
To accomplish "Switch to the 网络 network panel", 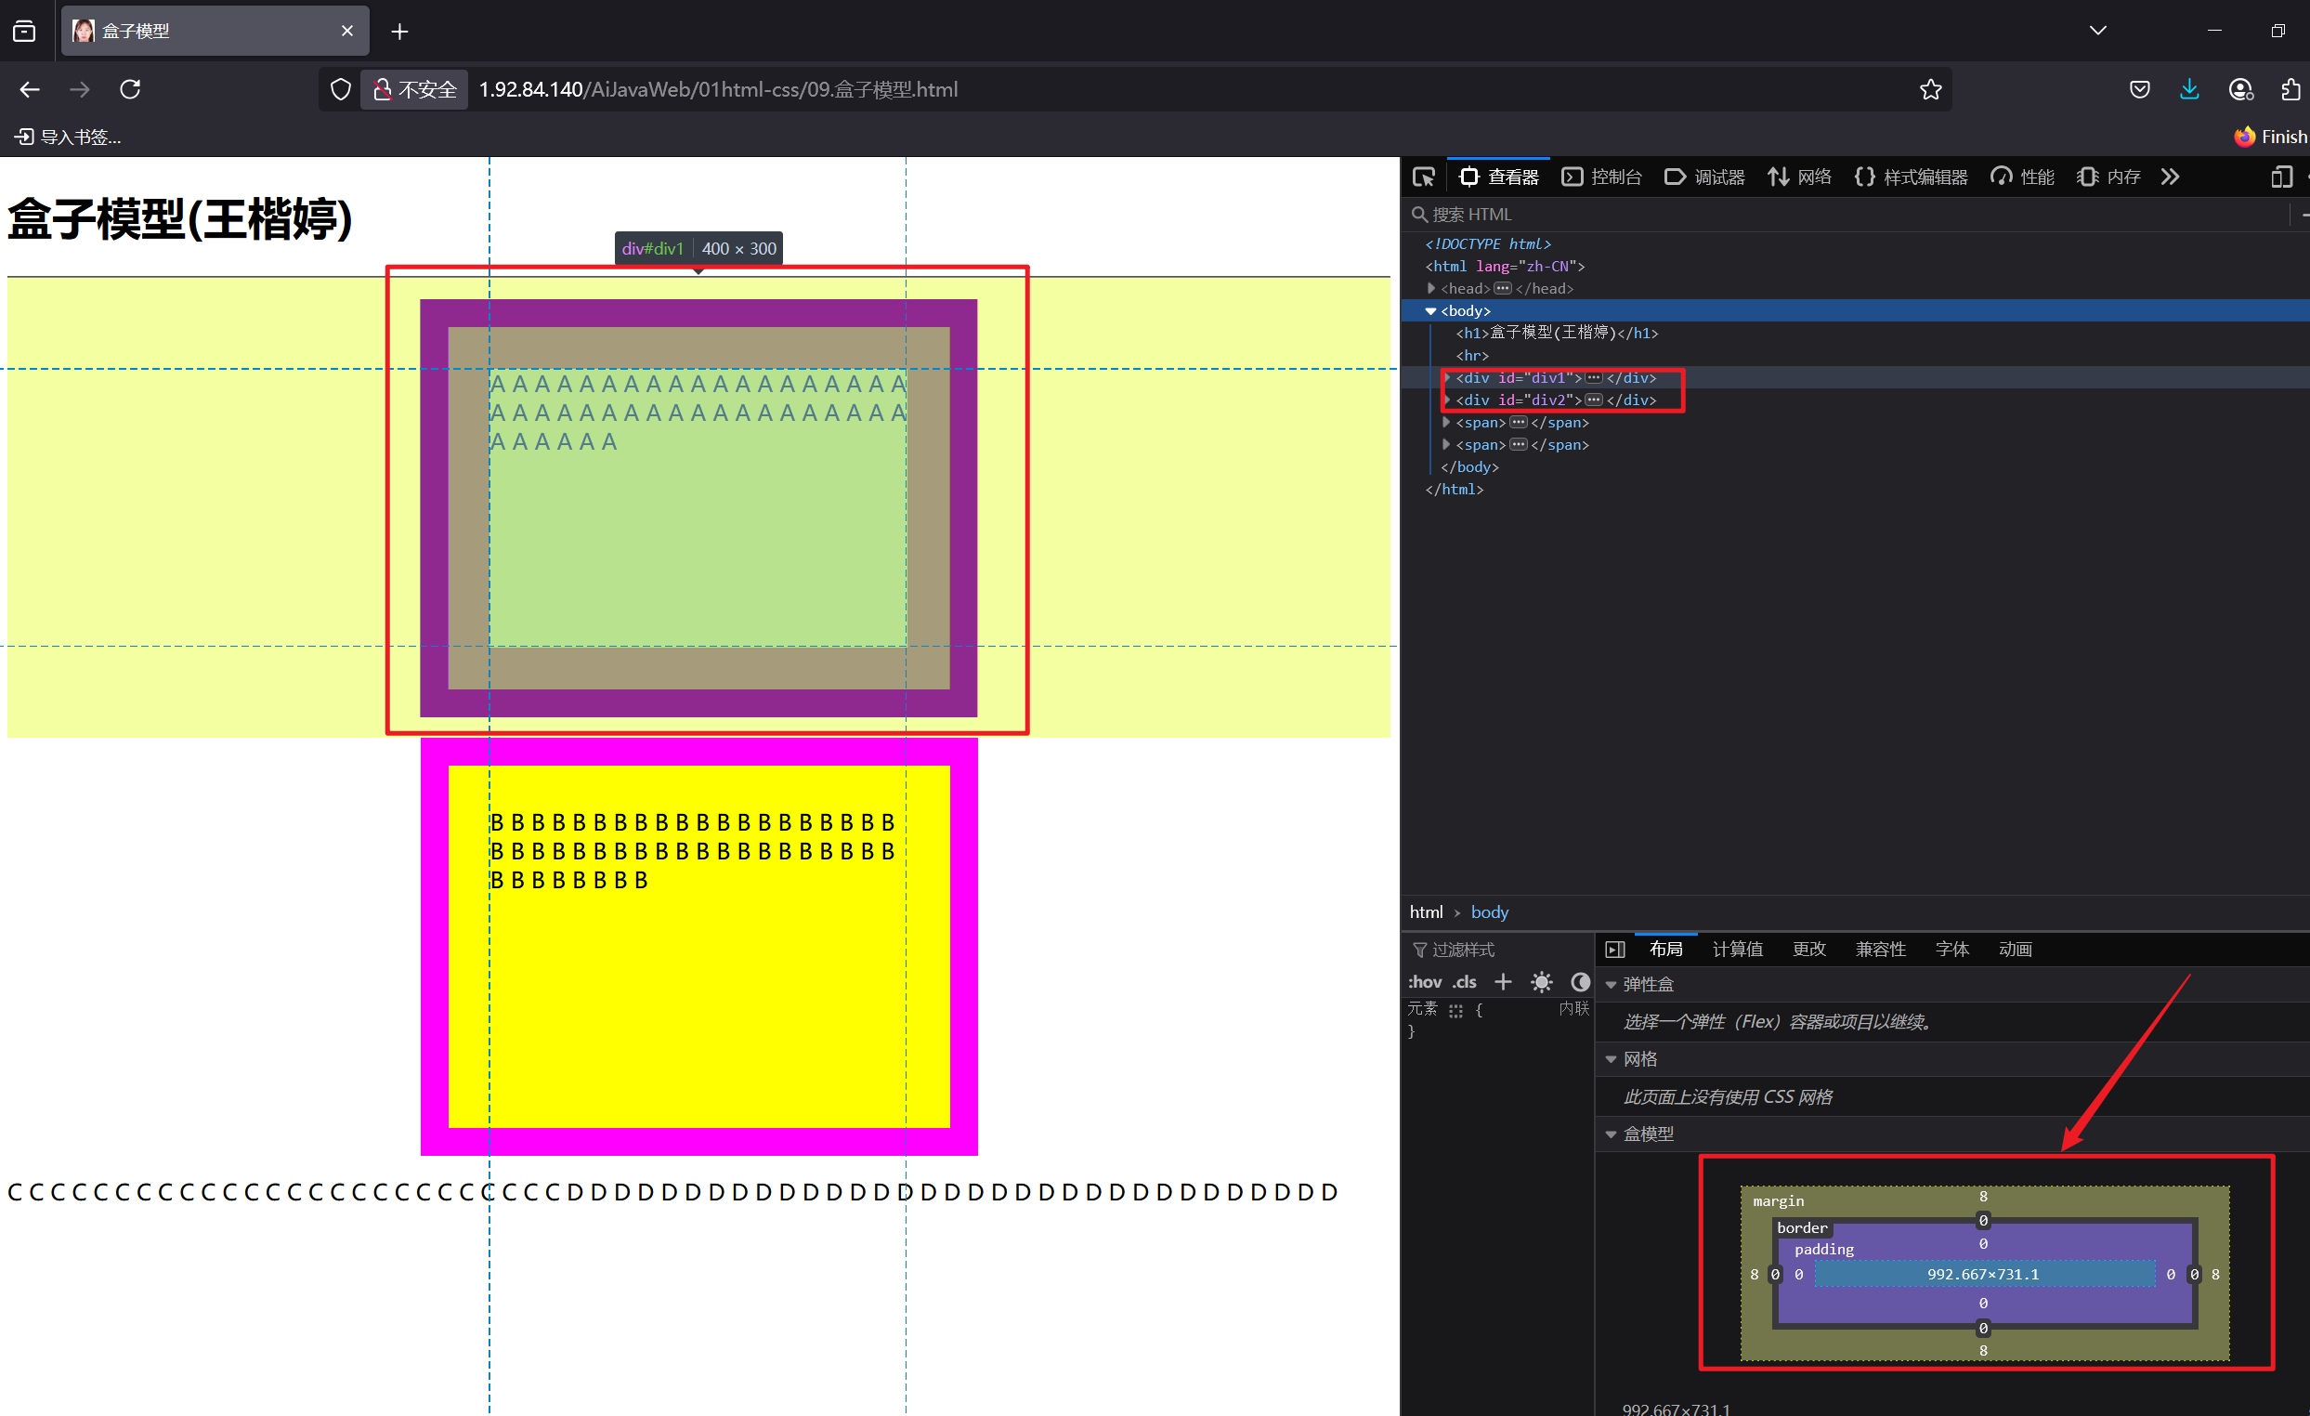I will (x=1799, y=177).
